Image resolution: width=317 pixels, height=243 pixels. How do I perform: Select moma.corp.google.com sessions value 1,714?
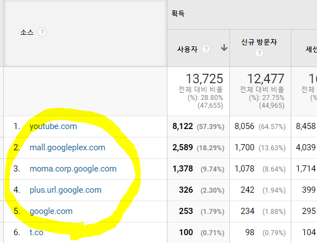[306, 169]
